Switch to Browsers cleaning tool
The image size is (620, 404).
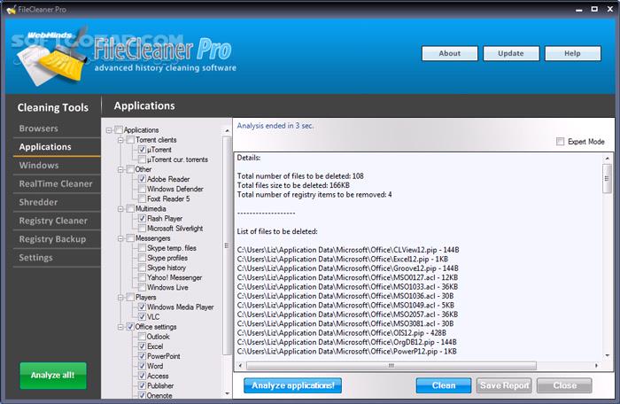pos(38,128)
